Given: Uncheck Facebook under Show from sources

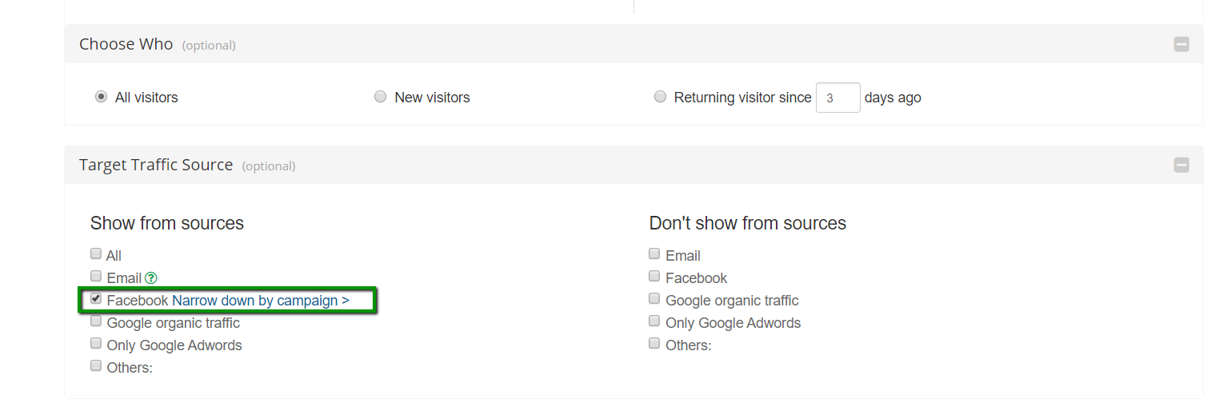Looking at the screenshot, I should point(96,299).
